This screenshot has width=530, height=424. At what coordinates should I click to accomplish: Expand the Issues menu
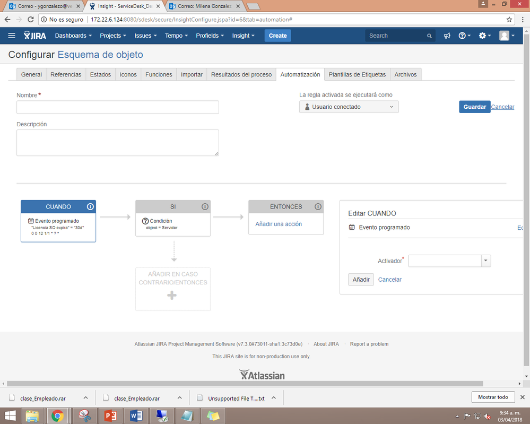point(145,36)
